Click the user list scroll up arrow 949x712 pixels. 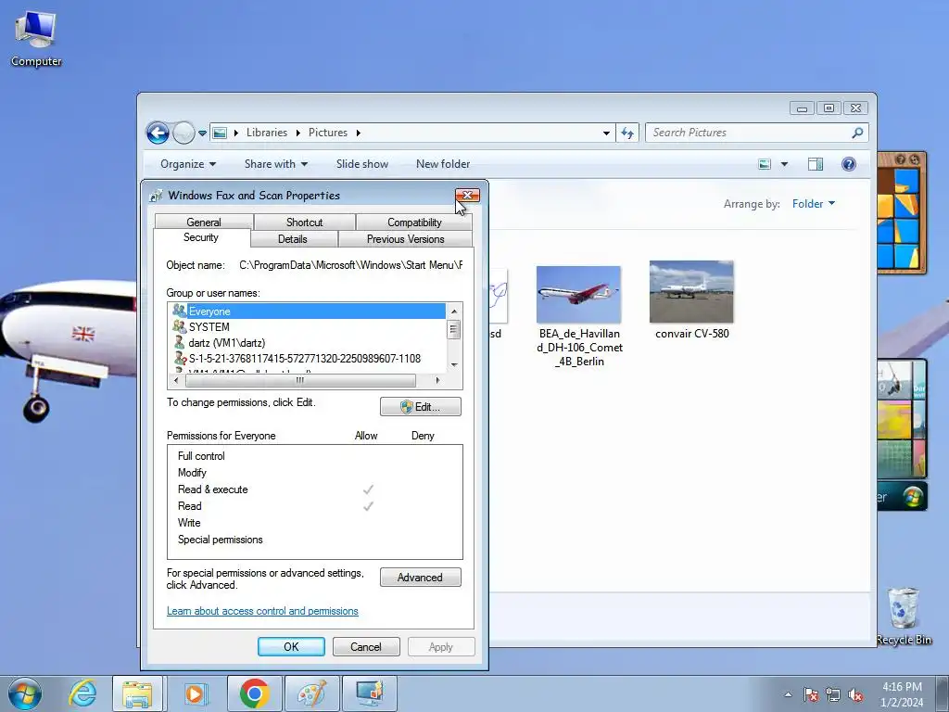pos(454,311)
